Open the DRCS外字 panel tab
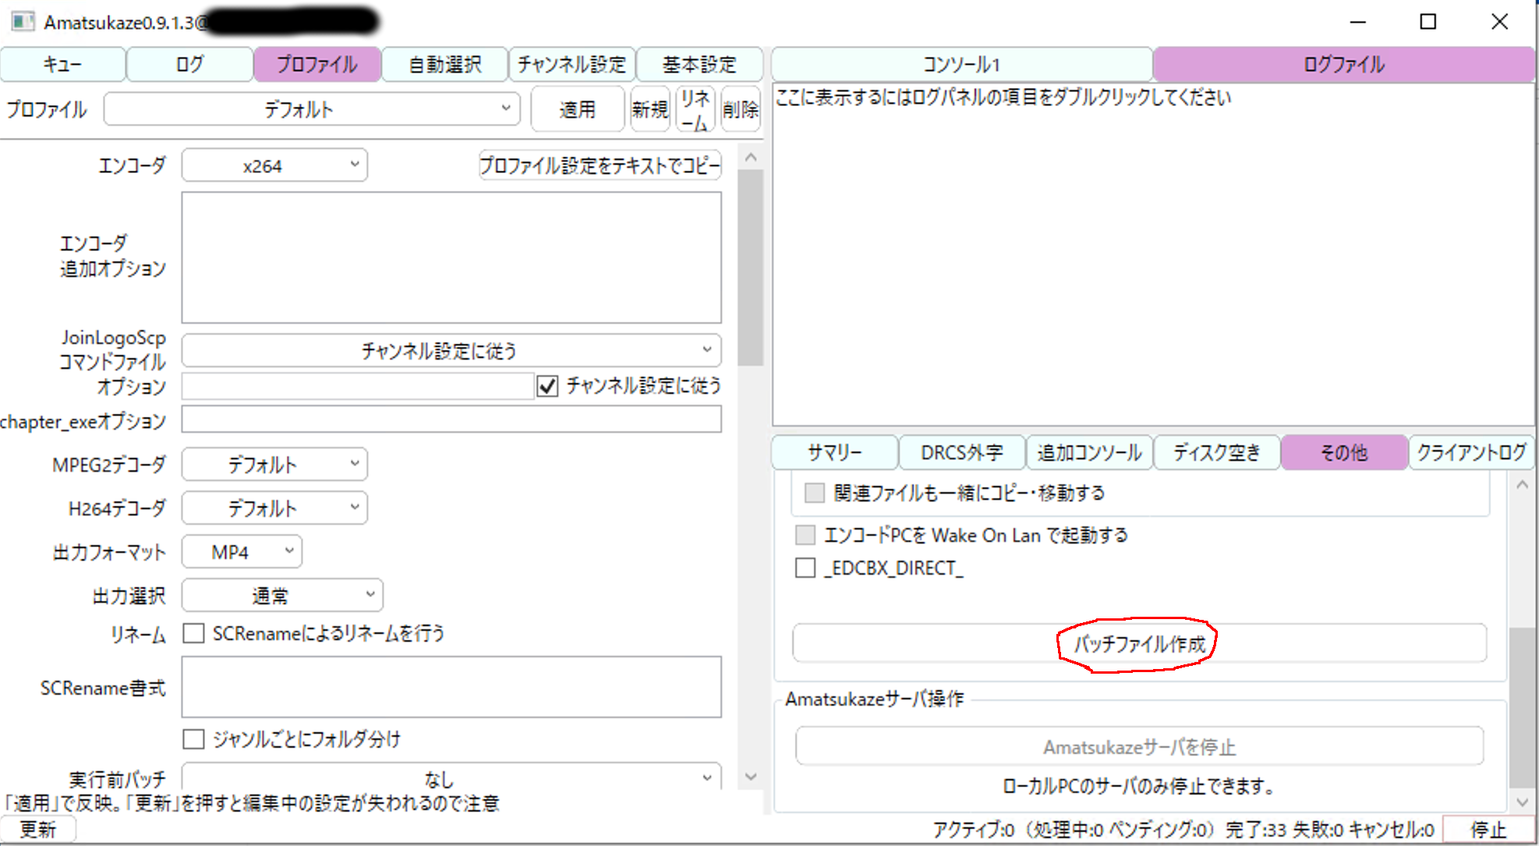Image resolution: width=1539 pixels, height=846 pixels. (962, 452)
